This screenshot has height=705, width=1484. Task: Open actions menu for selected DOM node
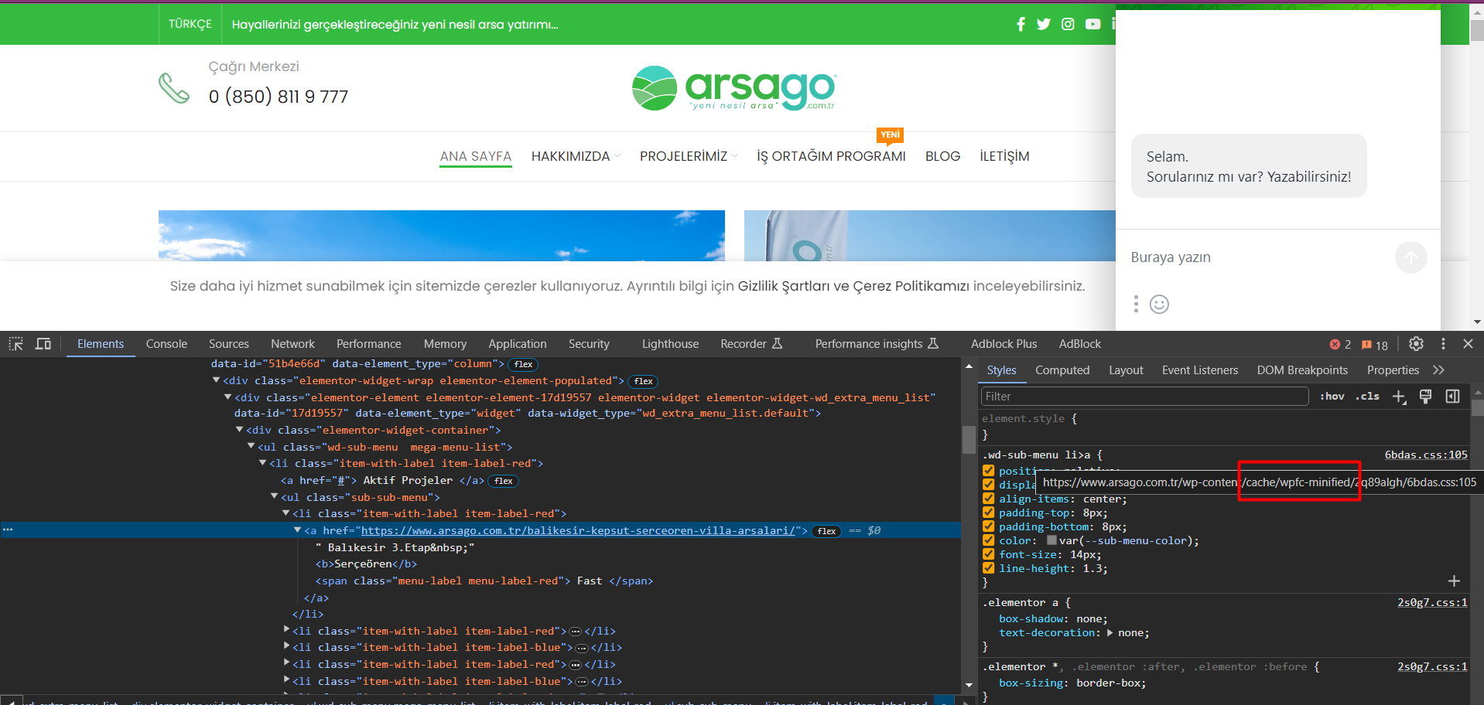coord(8,530)
